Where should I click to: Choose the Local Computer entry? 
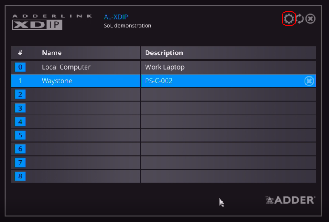coord(66,67)
